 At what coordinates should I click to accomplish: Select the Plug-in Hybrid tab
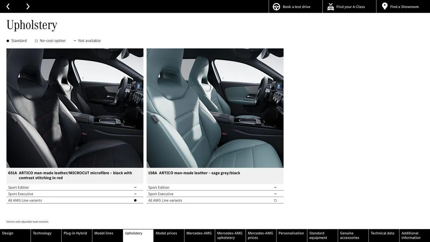[x=75, y=233]
